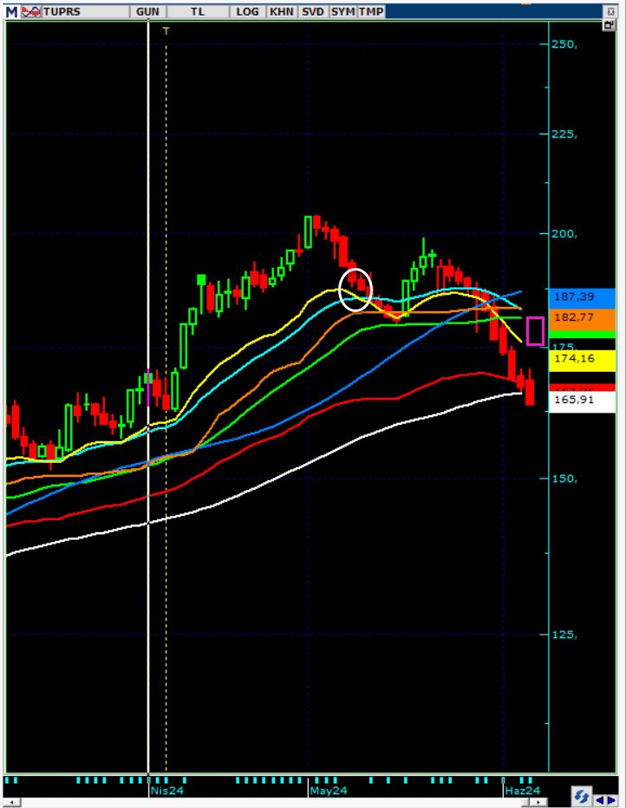Click the horizontal scrollbar left arrow
This screenshot has height=808, width=626.
[x=12, y=802]
